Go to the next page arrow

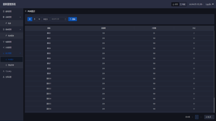pyautogui.click(x=201, y=117)
